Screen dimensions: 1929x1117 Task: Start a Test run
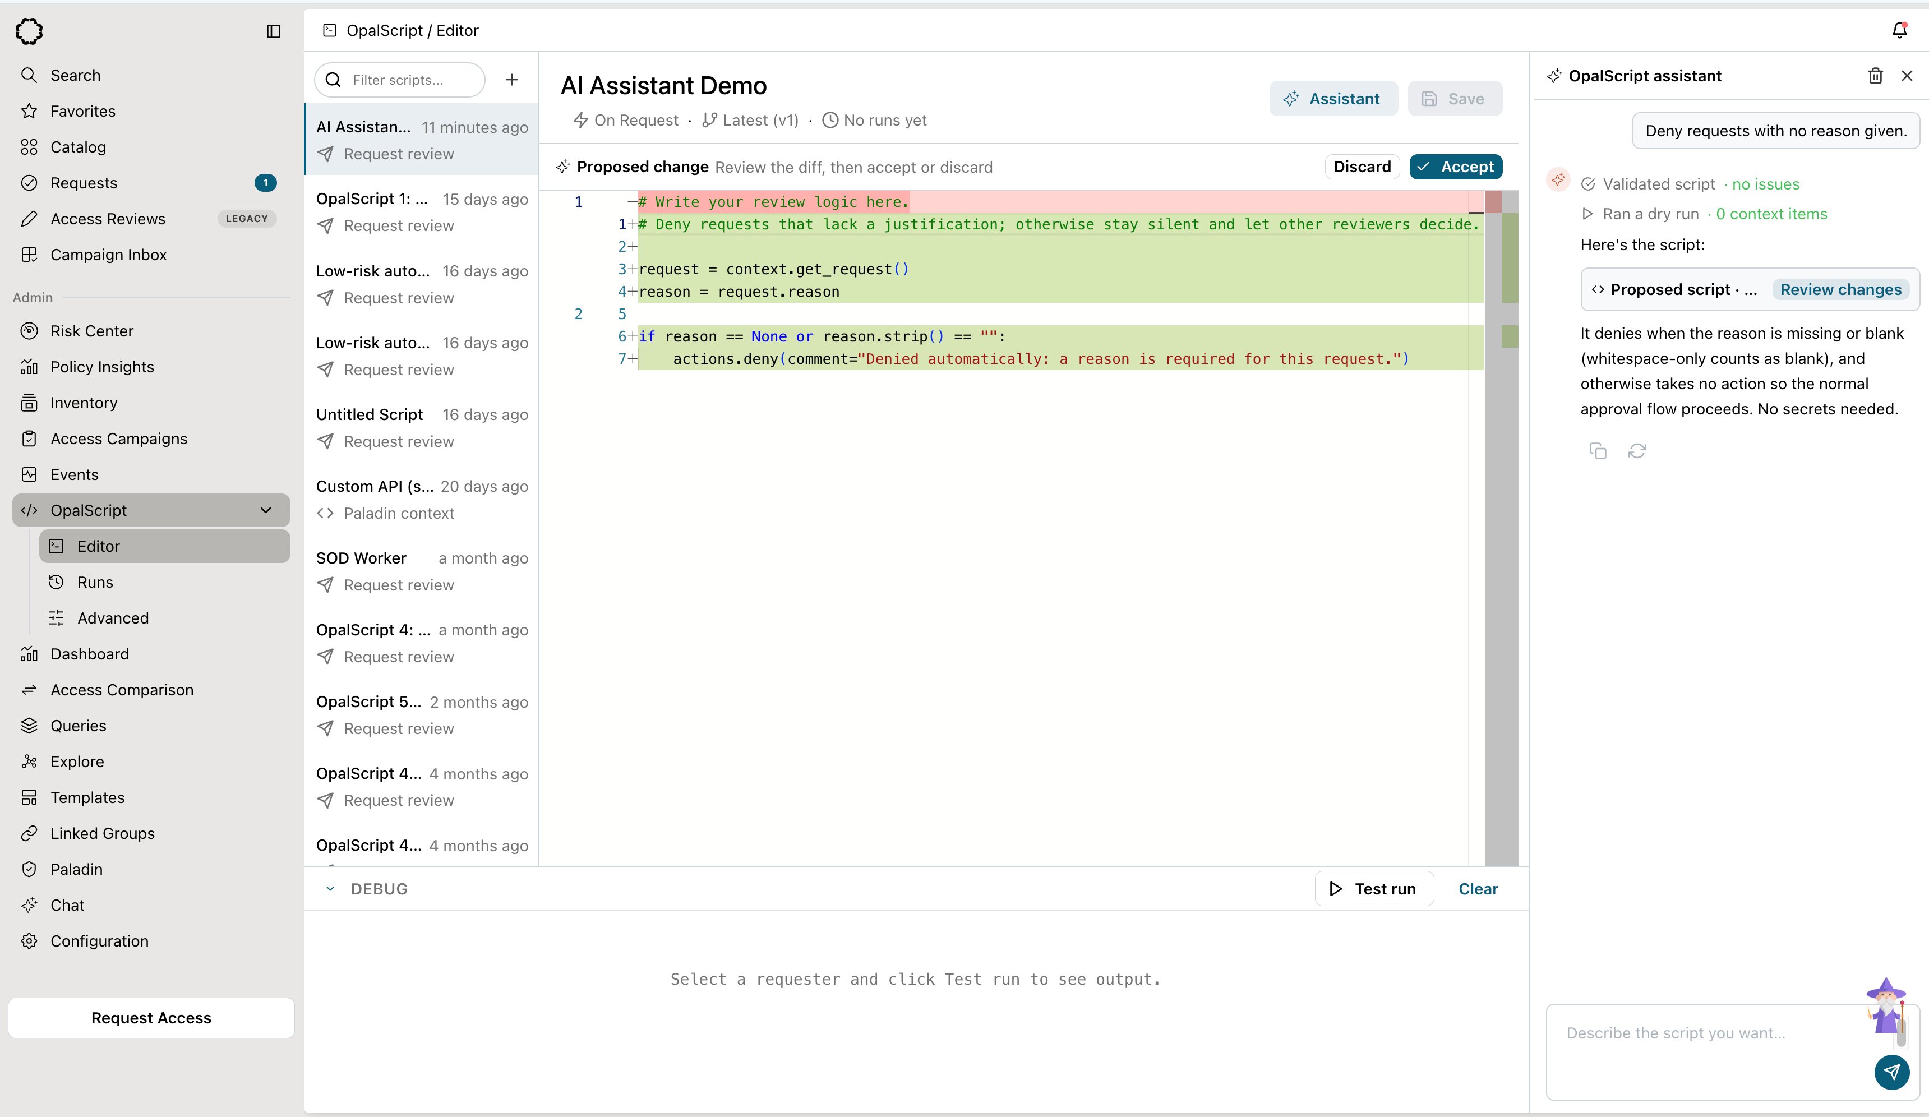click(1374, 889)
